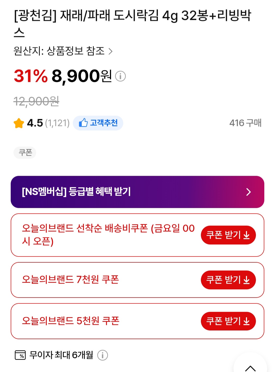Tap the info icon next to 8,900원

coord(120,76)
